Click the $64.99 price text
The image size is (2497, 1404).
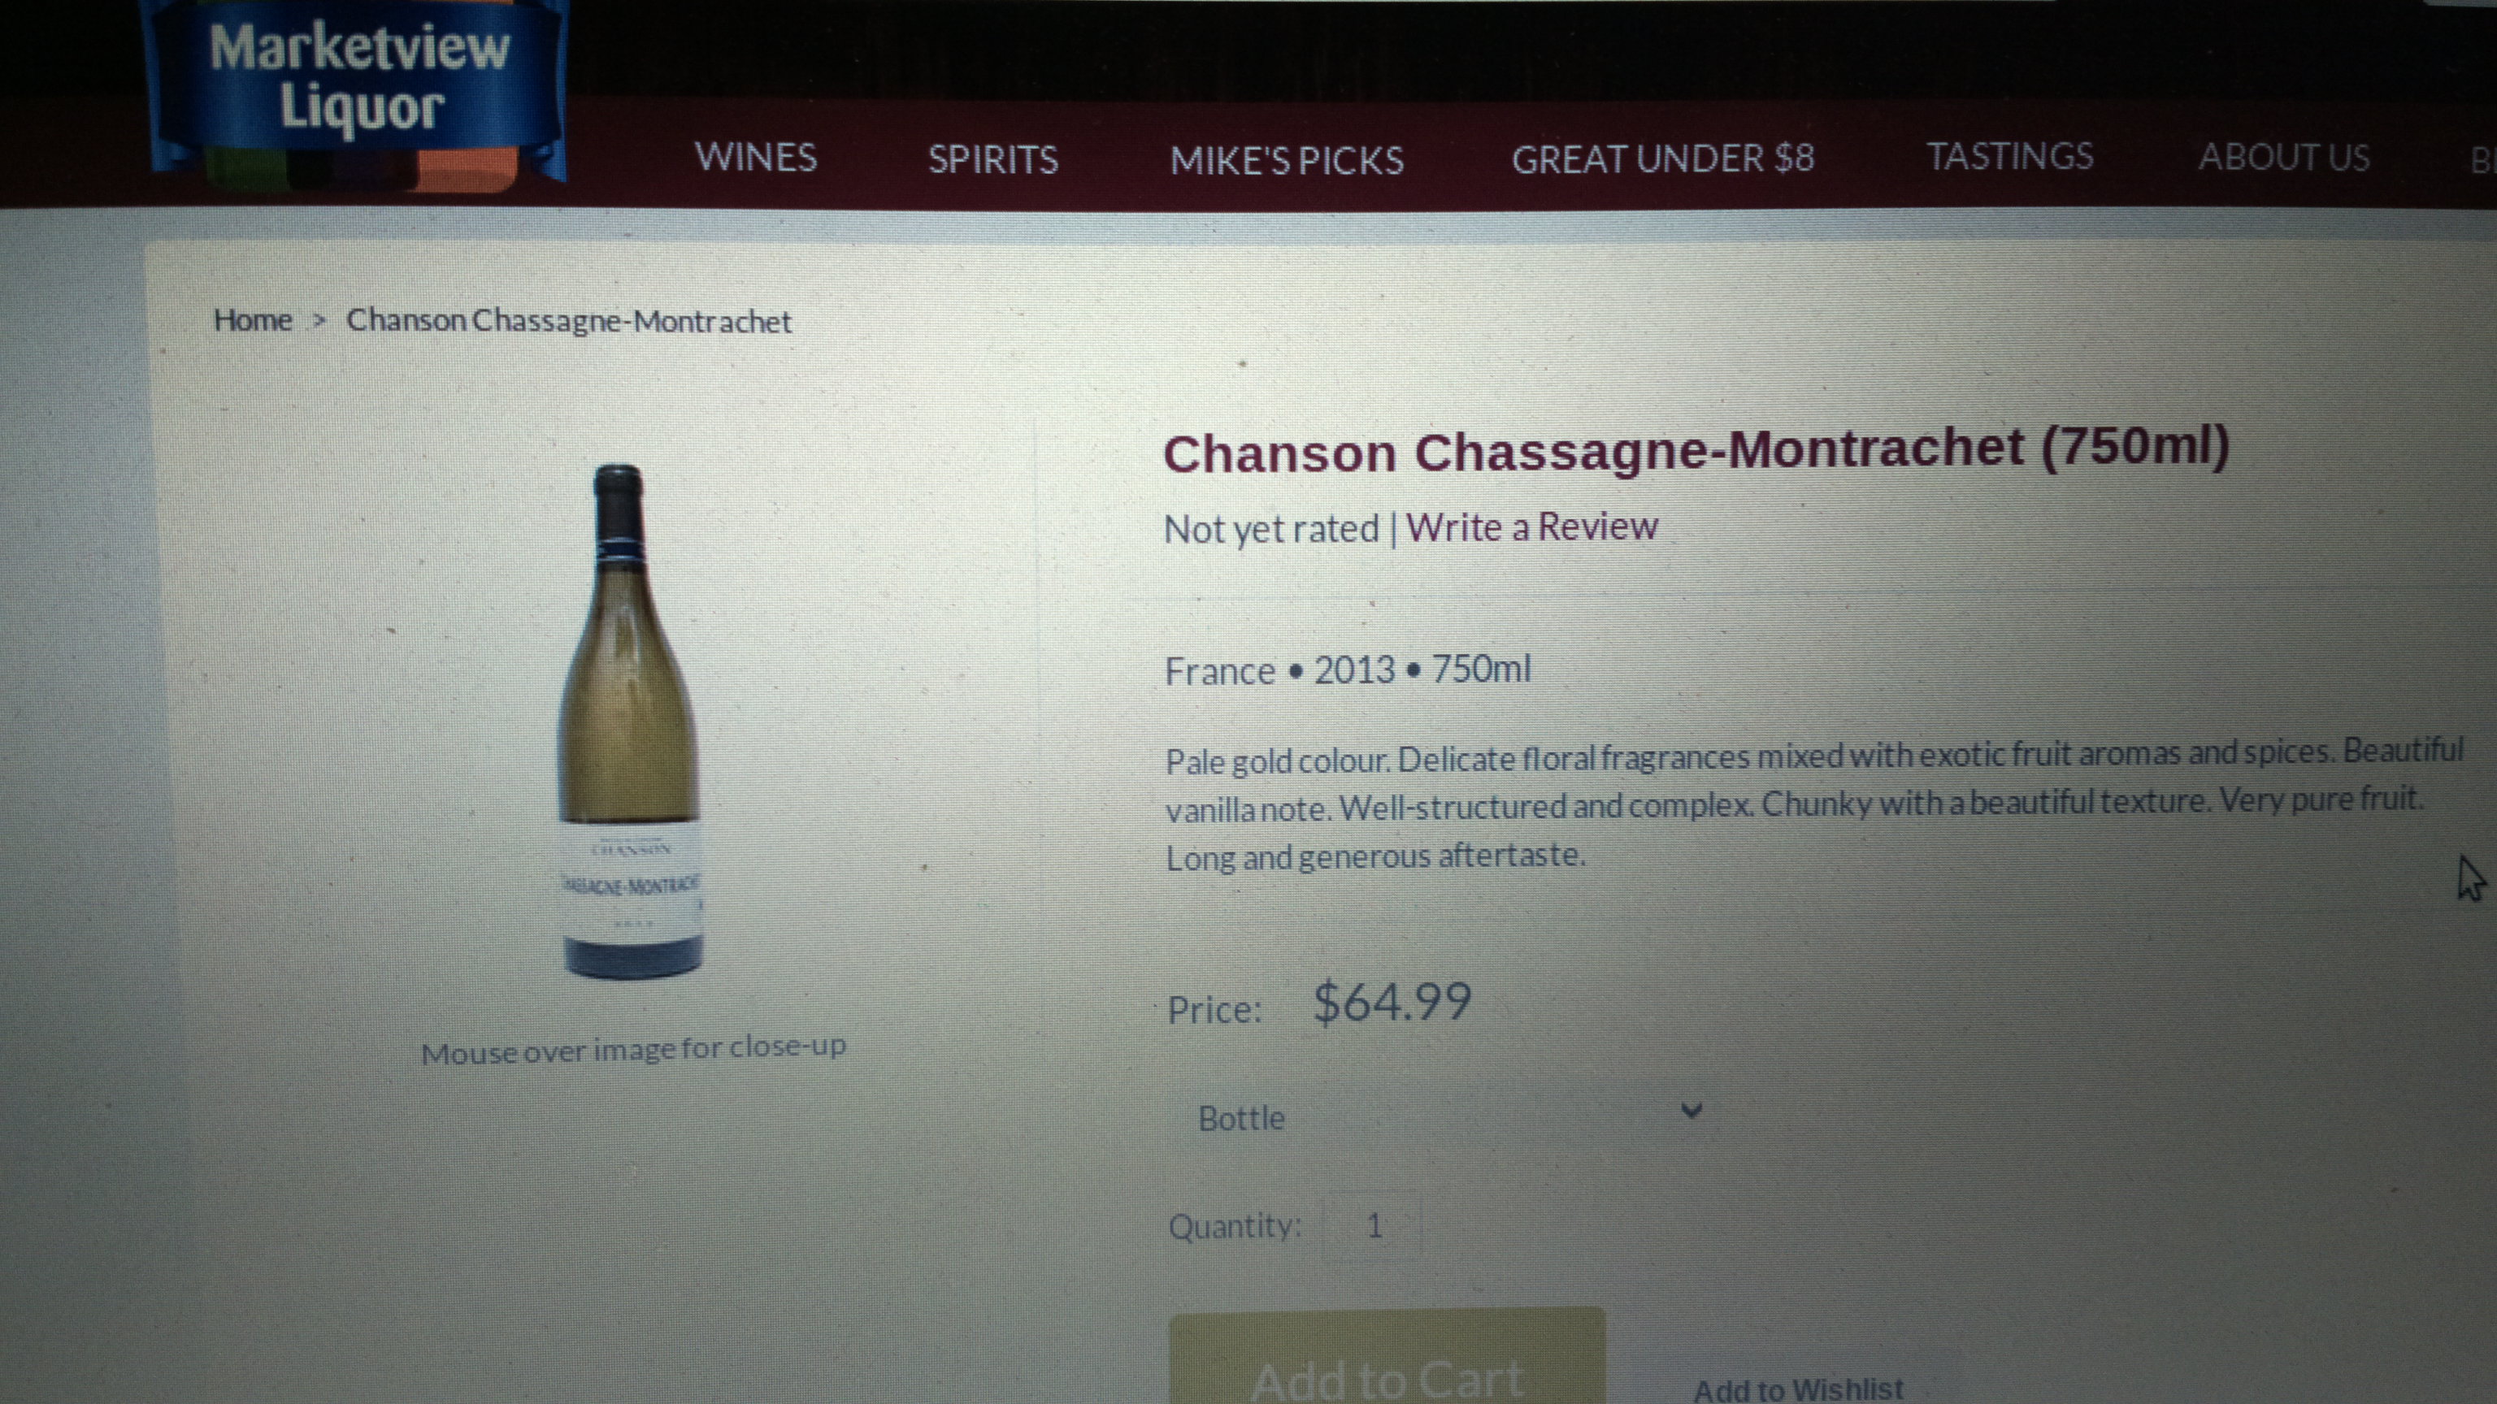1392,1002
